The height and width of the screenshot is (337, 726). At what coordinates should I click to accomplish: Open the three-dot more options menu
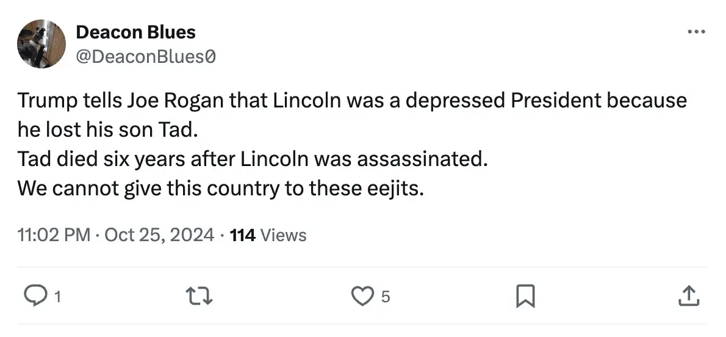(x=695, y=31)
